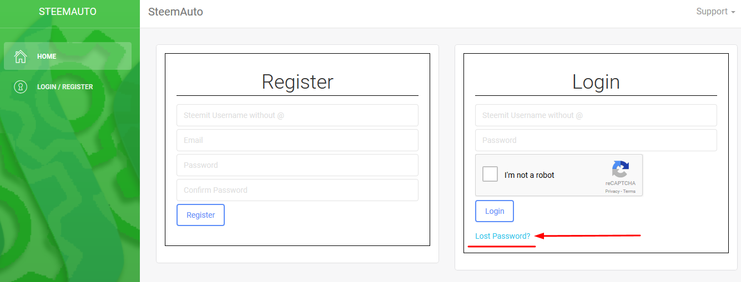Screen dimensions: 741x282
Task: Focus the Login Password field
Action: 596,140
